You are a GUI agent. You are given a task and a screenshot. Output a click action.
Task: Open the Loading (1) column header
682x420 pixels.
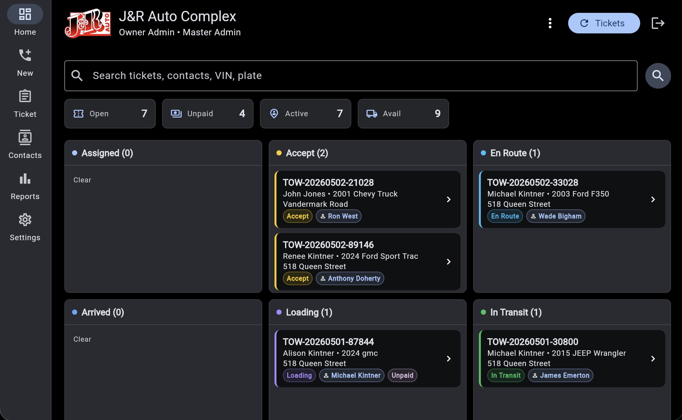pyautogui.click(x=368, y=312)
